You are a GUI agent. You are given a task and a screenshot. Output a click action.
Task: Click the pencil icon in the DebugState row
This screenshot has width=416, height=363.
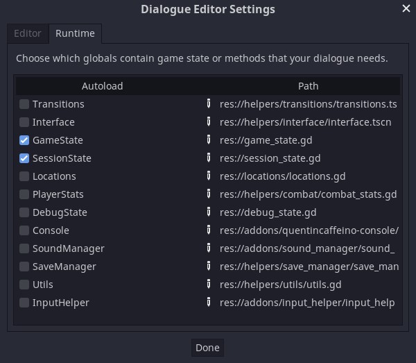click(x=209, y=212)
